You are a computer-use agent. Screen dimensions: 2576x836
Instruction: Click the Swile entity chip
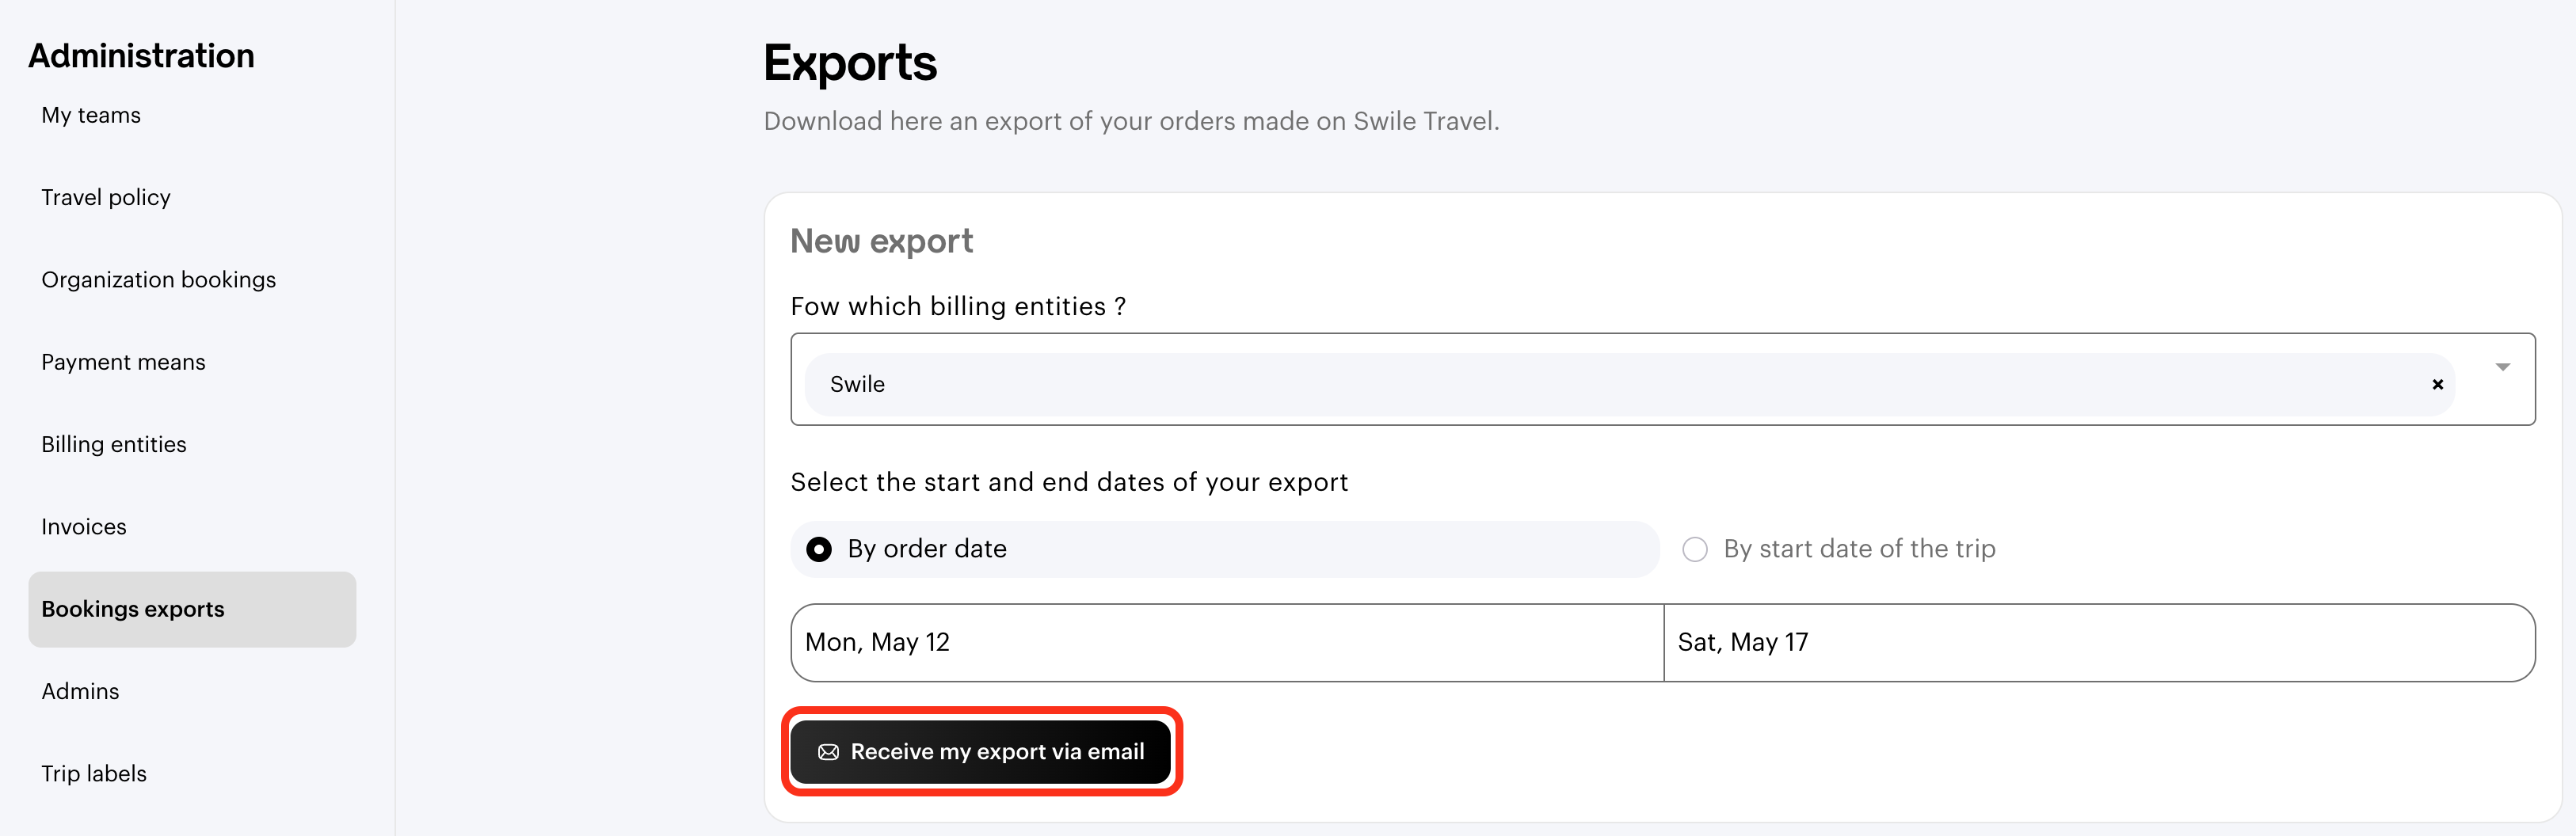point(1629,384)
